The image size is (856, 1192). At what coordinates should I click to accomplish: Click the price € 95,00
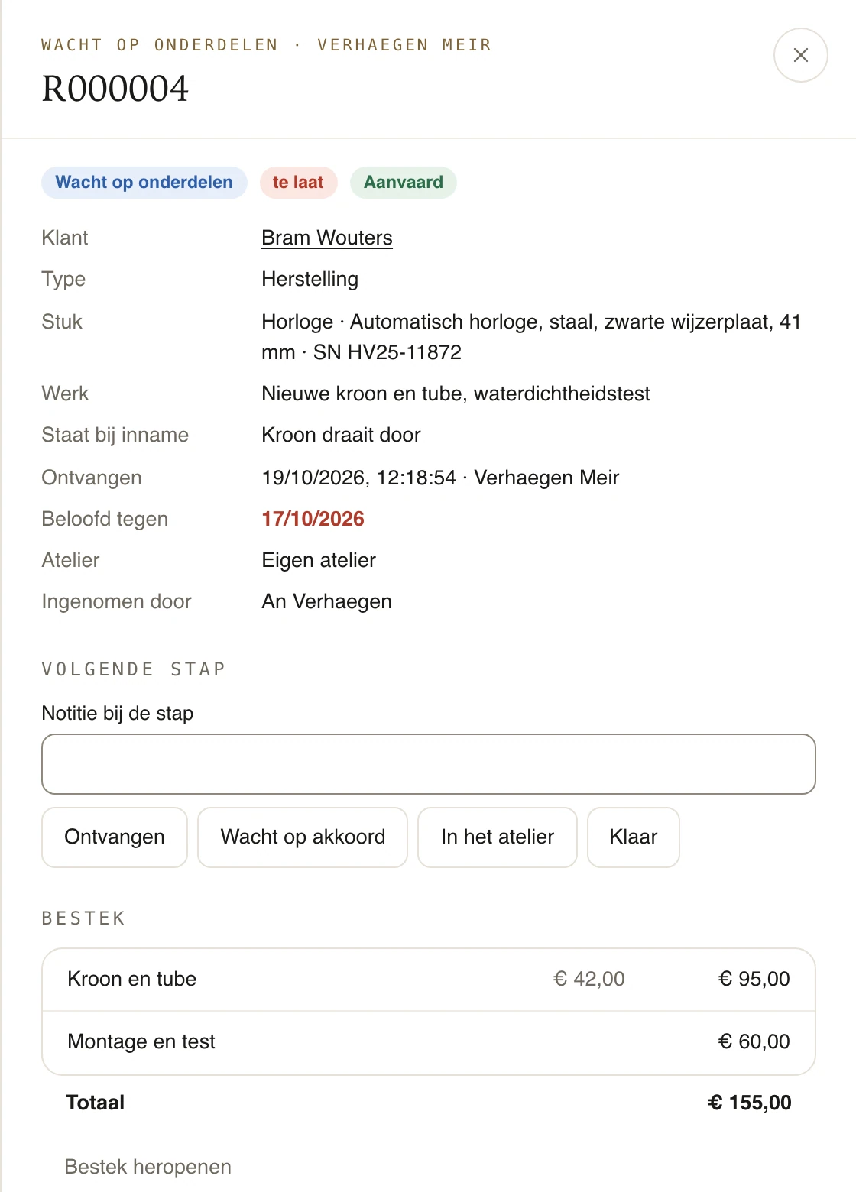click(x=754, y=979)
